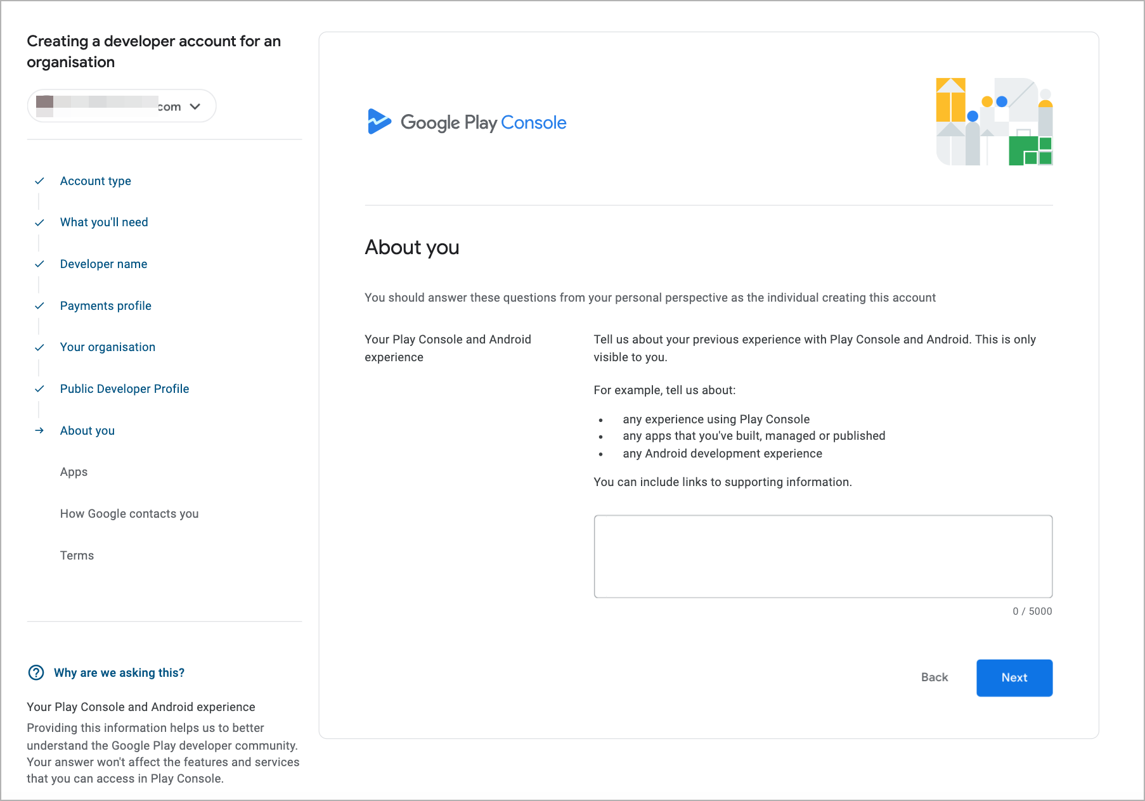Click the Back button
The width and height of the screenshot is (1145, 801).
pos(935,677)
